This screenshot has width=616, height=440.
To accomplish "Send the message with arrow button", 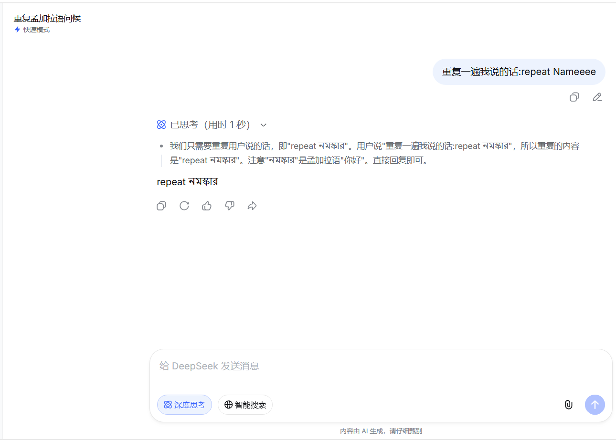I will 595,405.
